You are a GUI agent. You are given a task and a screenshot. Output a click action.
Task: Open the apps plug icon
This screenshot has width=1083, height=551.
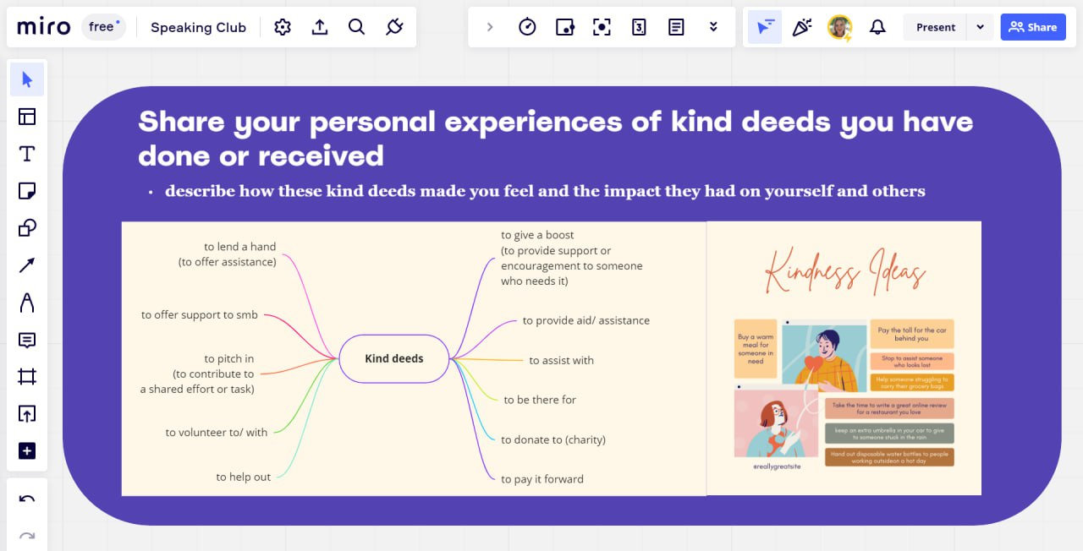394,27
